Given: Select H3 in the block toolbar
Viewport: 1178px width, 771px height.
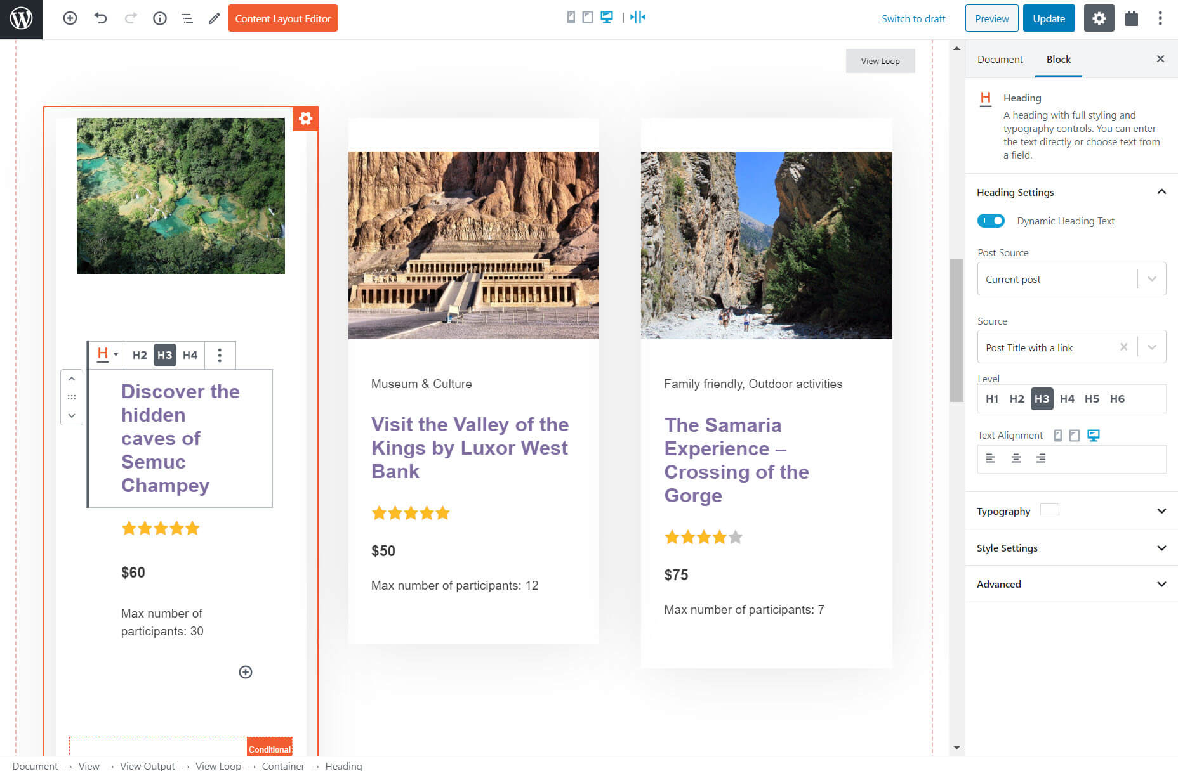Looking at the screenshot, I should tap(165, 355).
